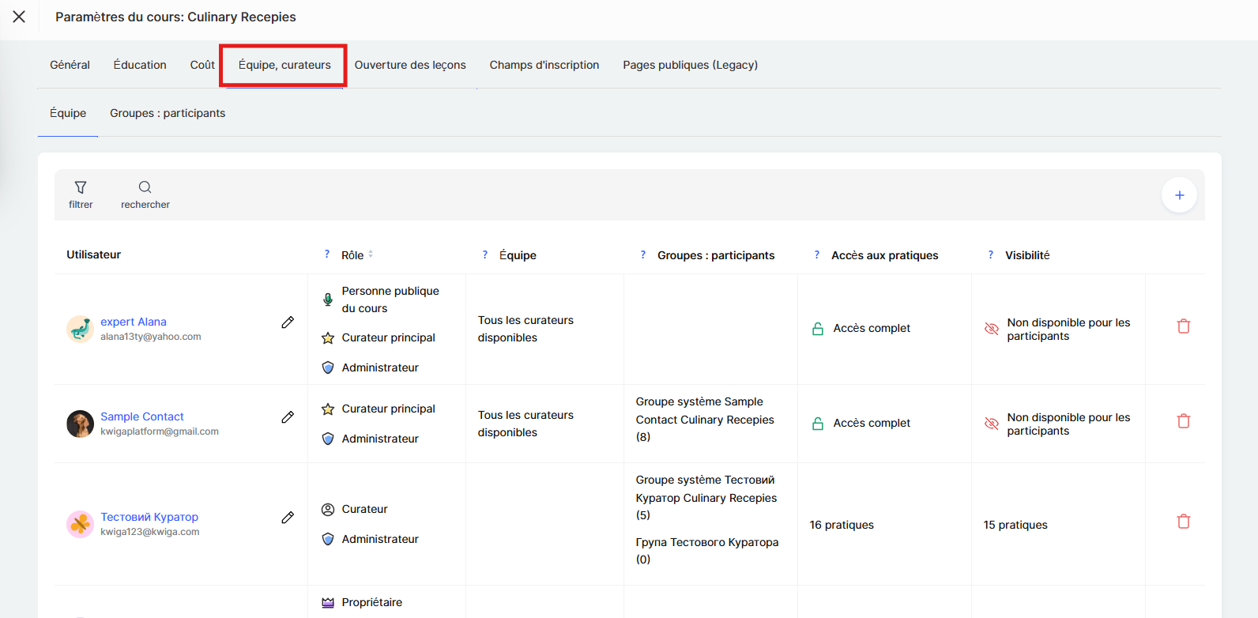Click pencil icon next to Sample Contact
The width and height of the screenshot is (1258, 618).
coord(288,417)
